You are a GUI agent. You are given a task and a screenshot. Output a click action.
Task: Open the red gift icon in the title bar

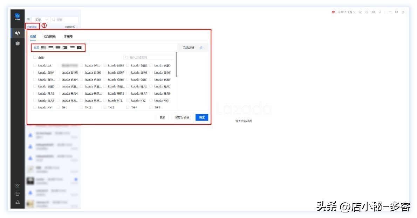pos(333,12)
